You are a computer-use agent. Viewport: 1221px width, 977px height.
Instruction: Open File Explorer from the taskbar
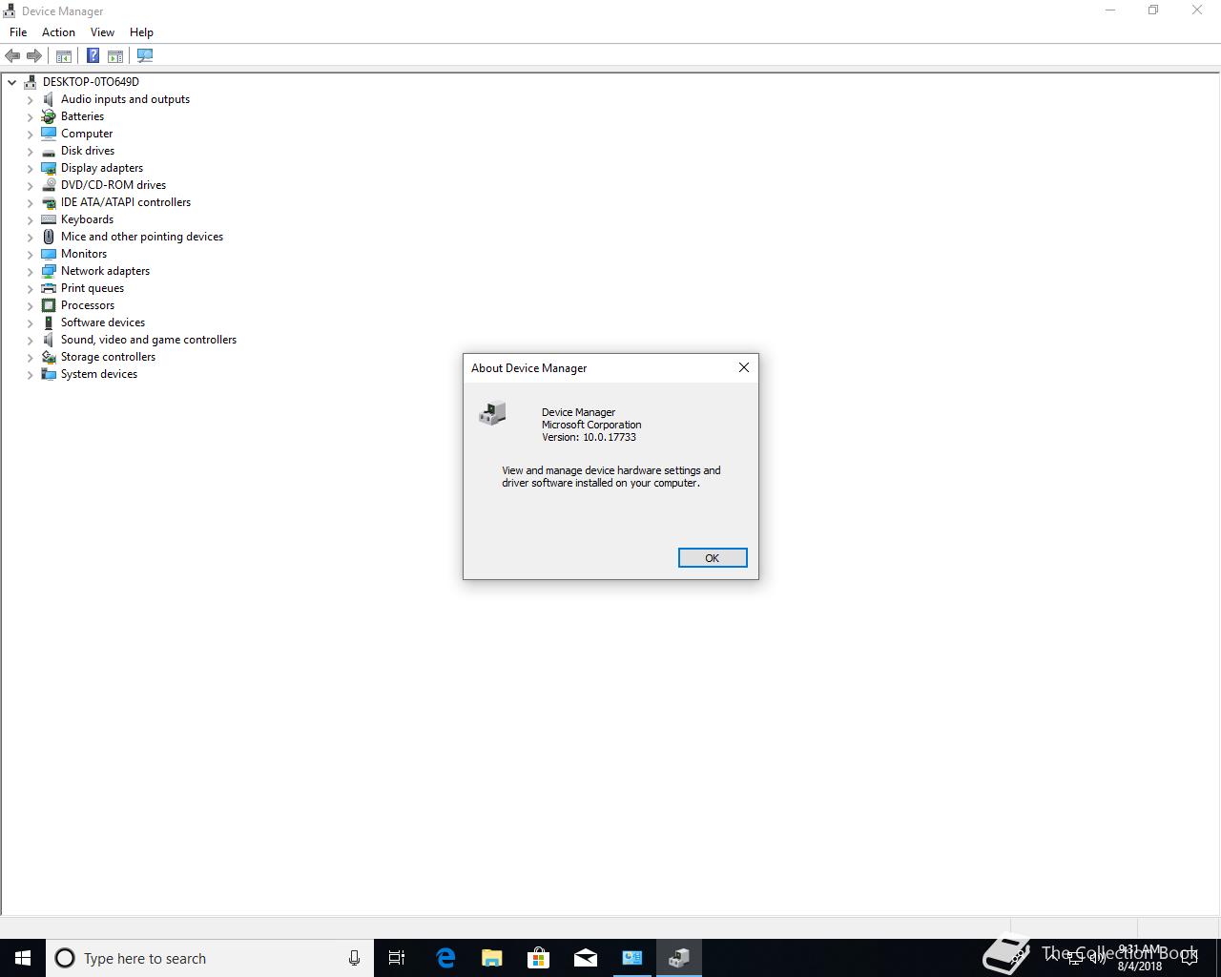pyautogui.click(x=492, y=958)
